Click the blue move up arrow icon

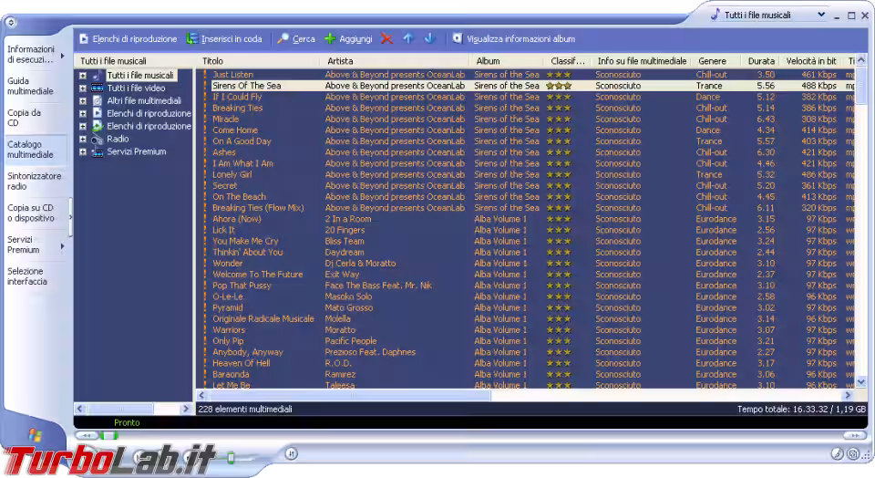click(407, 38)
